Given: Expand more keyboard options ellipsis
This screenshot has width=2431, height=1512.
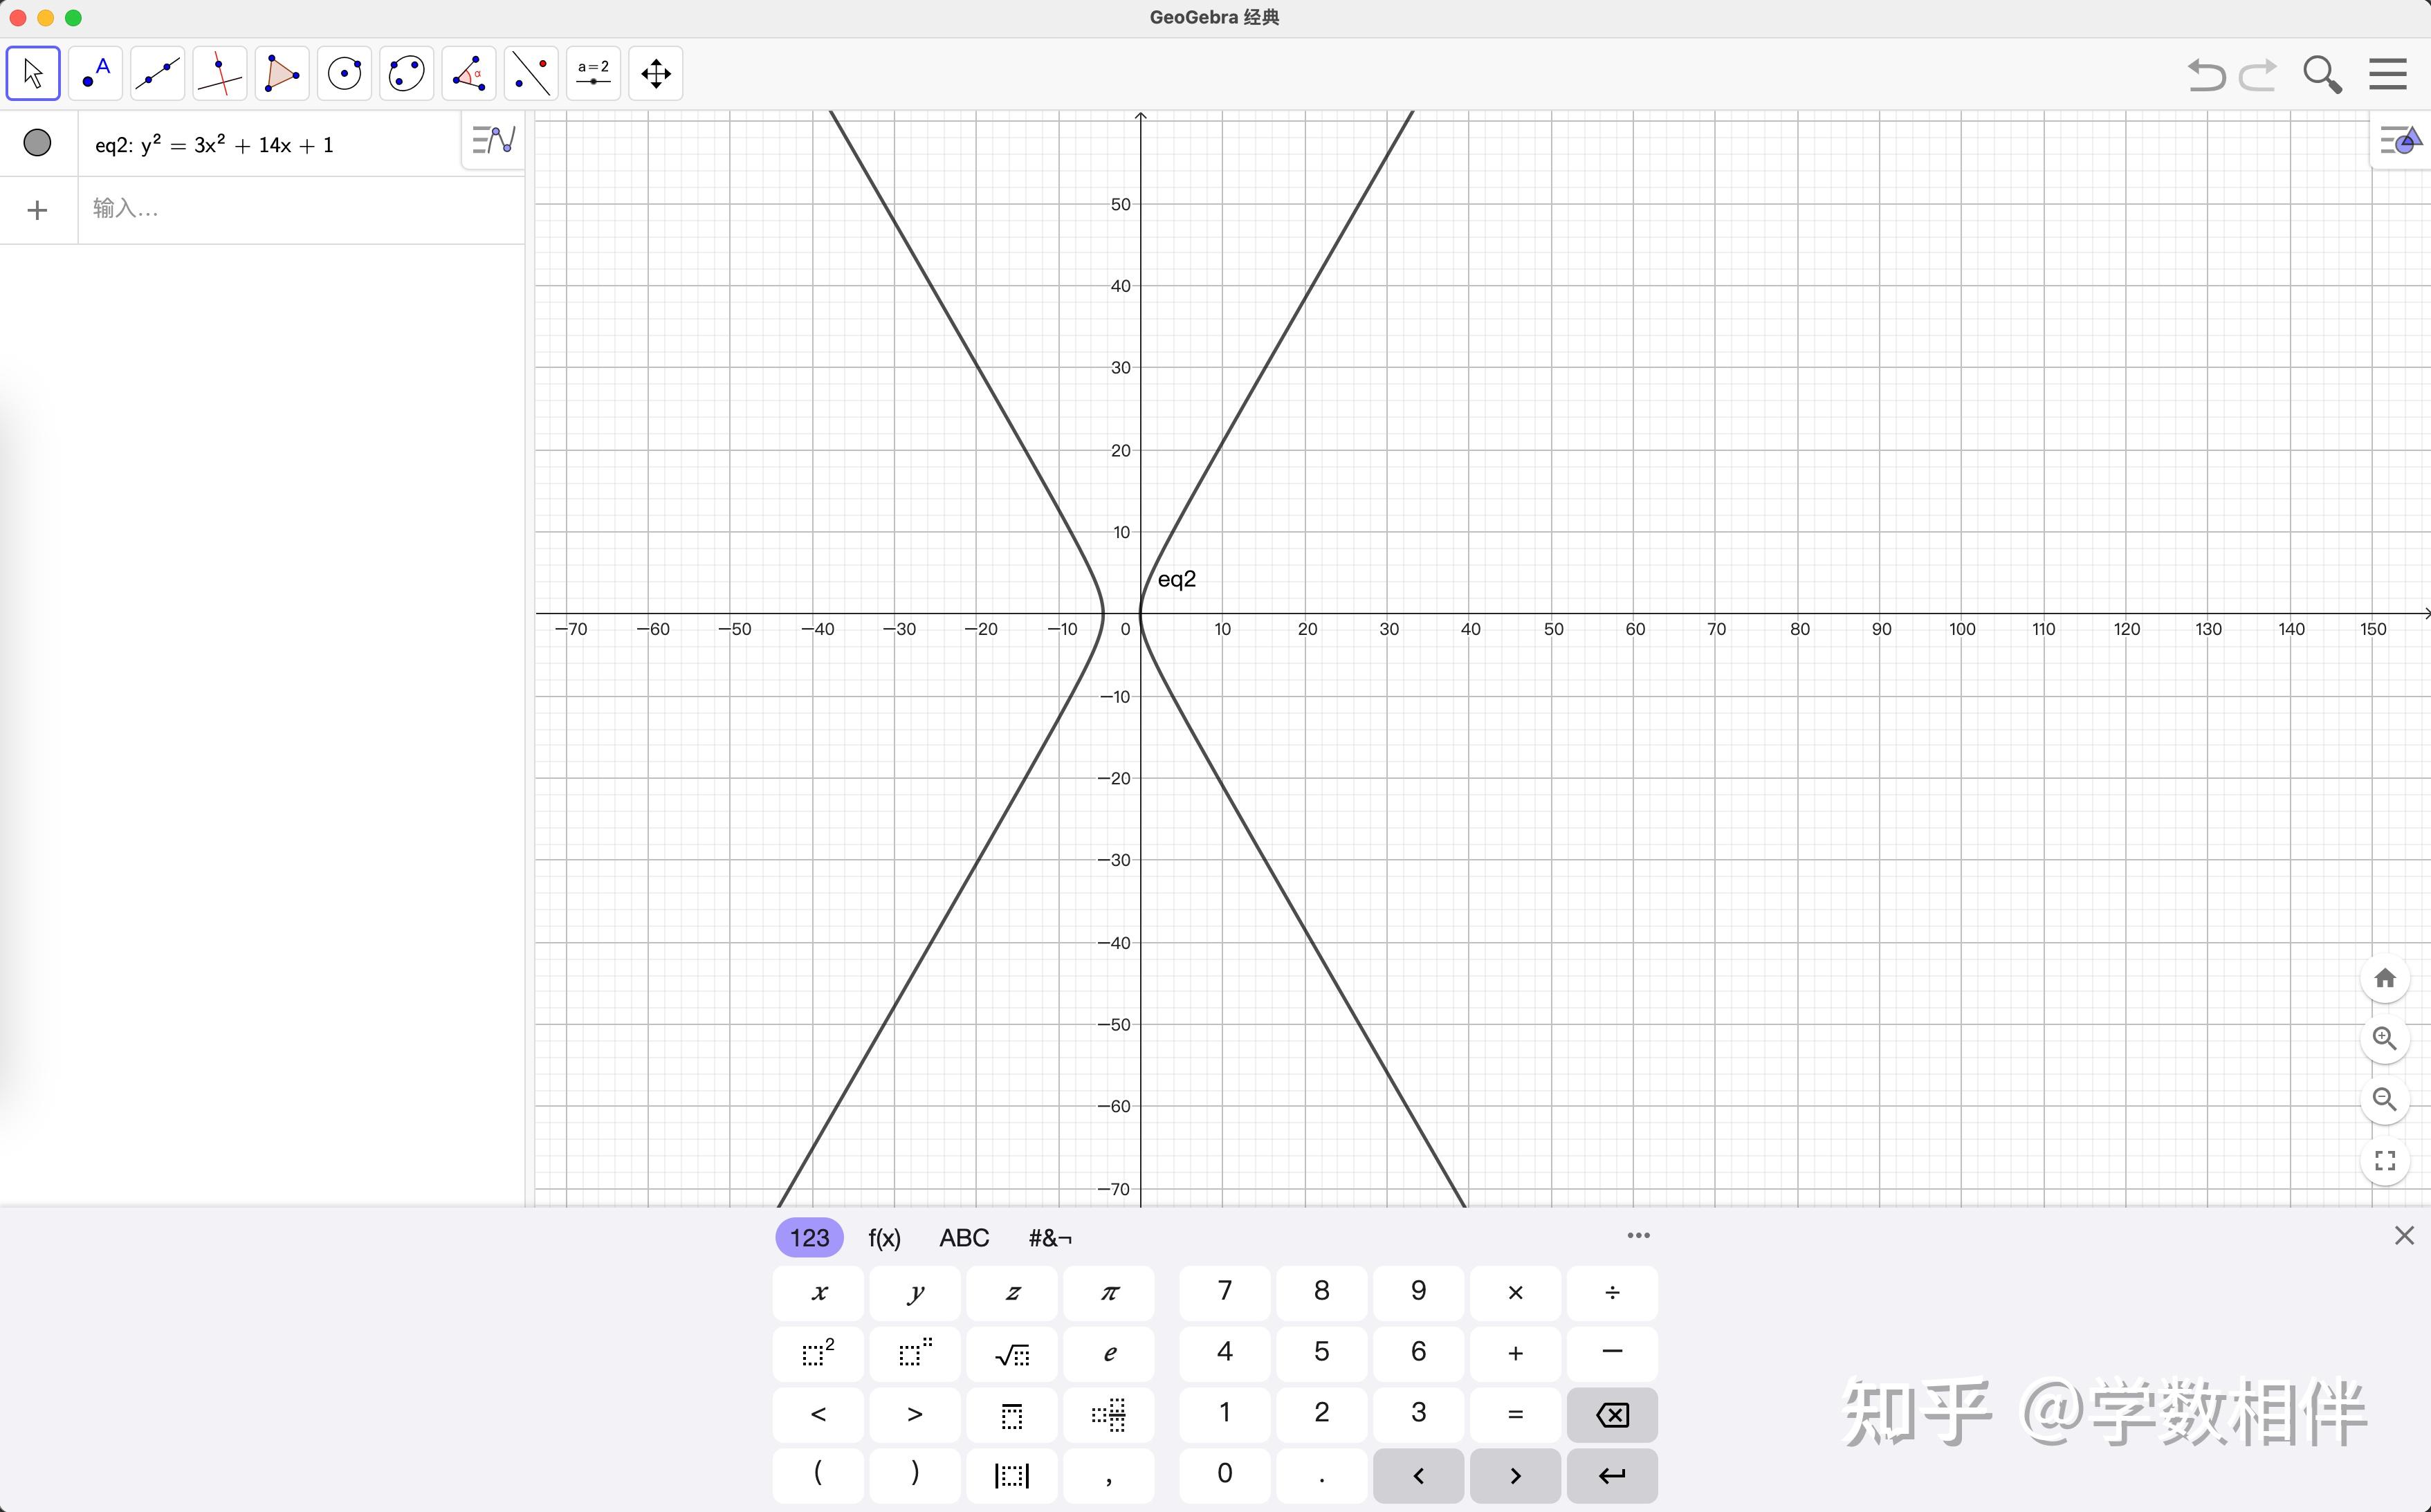Looking at the screenshot, I should pos(1638,1236).
